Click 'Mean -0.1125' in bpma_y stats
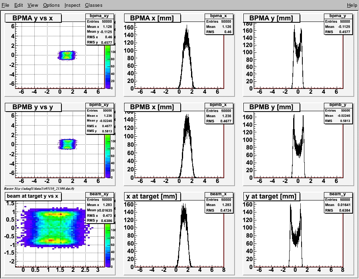Image resolution: width=359 pixels, height=279 pixels. 337,27
